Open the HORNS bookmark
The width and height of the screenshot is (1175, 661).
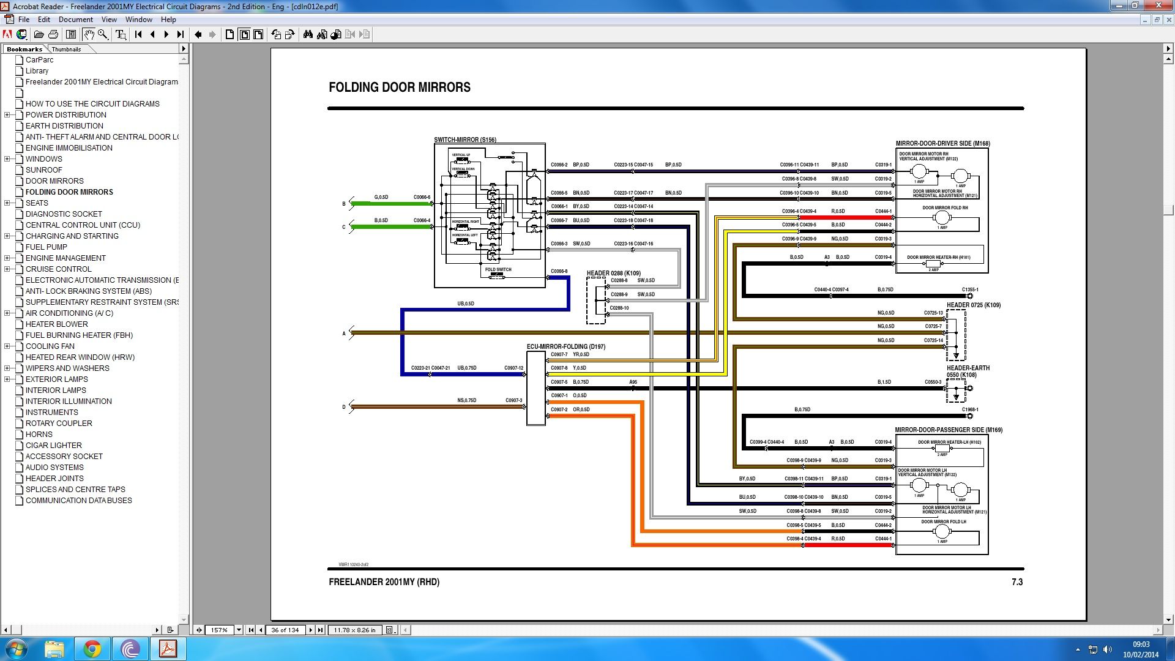coord(39,435)
